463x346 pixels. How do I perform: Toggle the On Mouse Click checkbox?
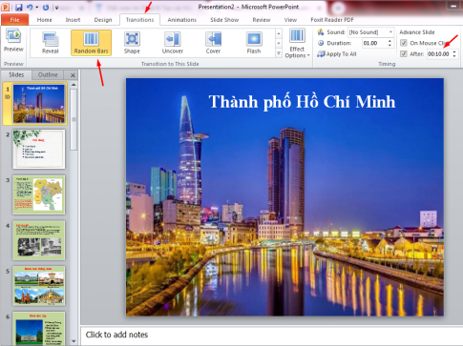pyautogui.click(x=404, y=43)
